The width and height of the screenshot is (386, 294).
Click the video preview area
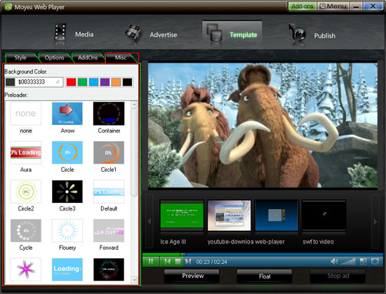[x=262, y=125]
